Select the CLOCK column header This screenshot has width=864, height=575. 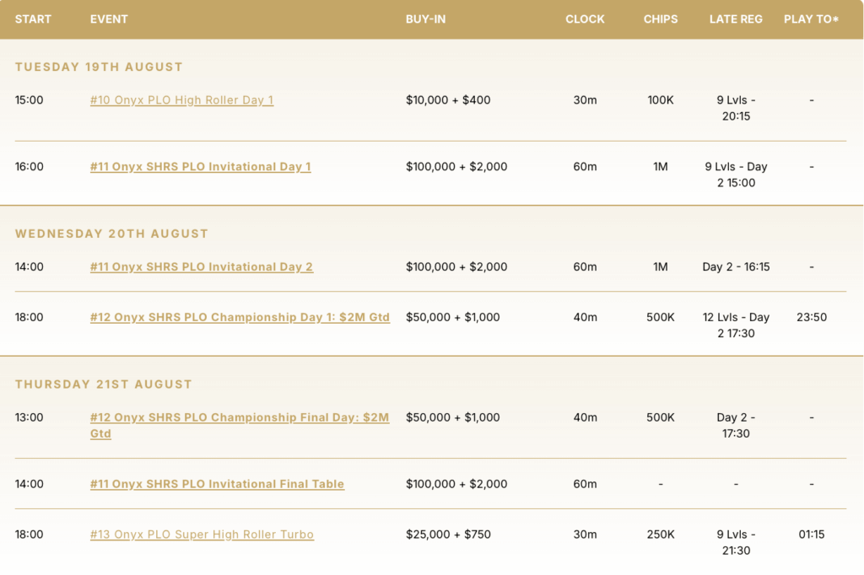coord(585,19)
